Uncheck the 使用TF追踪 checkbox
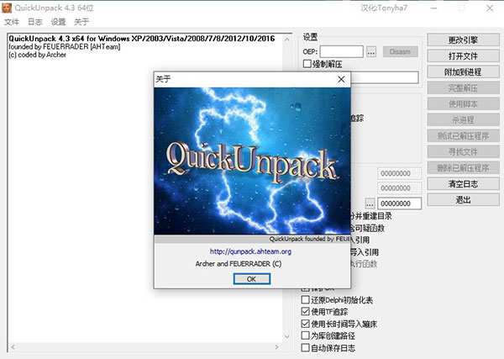 (306, 311)
